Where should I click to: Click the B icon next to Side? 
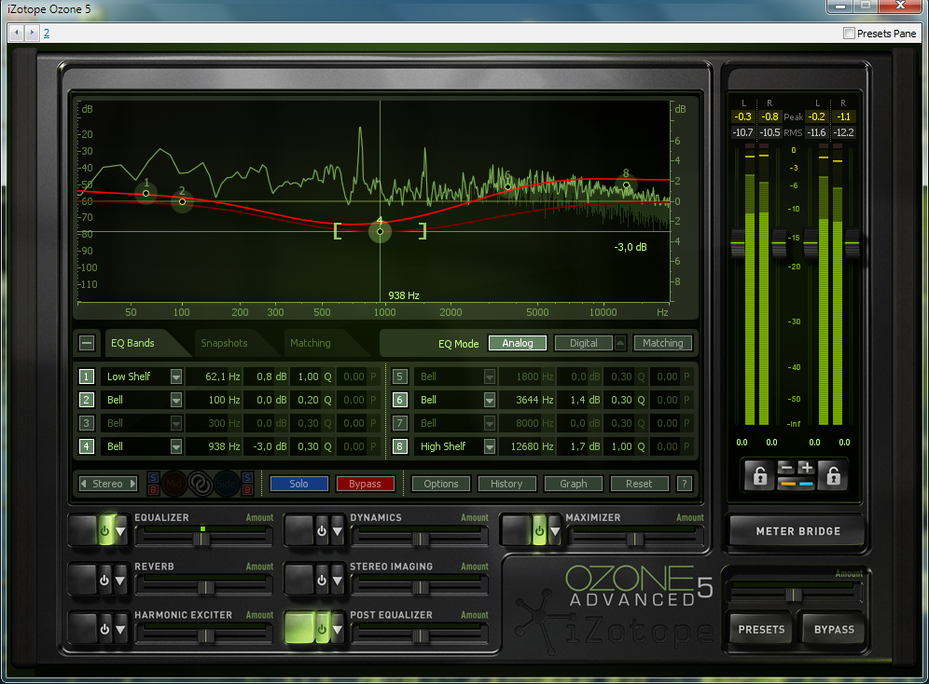(248, 490)
